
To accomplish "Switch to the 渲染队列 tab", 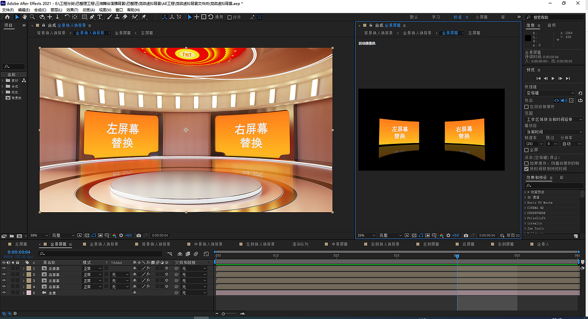I will pos(300,244).
